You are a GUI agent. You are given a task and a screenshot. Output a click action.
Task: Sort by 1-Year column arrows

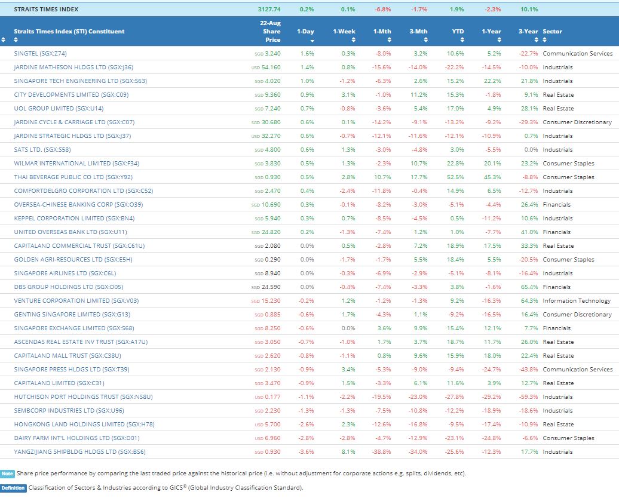[500, 39]
